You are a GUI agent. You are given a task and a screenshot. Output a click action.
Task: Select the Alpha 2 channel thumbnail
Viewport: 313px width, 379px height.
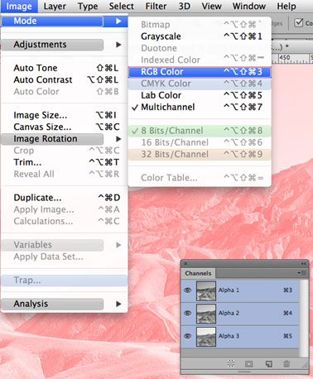(x=206, y=314)
